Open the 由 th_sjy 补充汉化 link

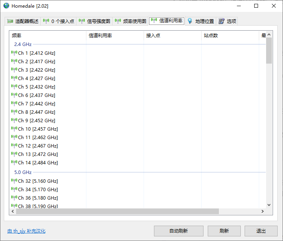pos(26,231)
